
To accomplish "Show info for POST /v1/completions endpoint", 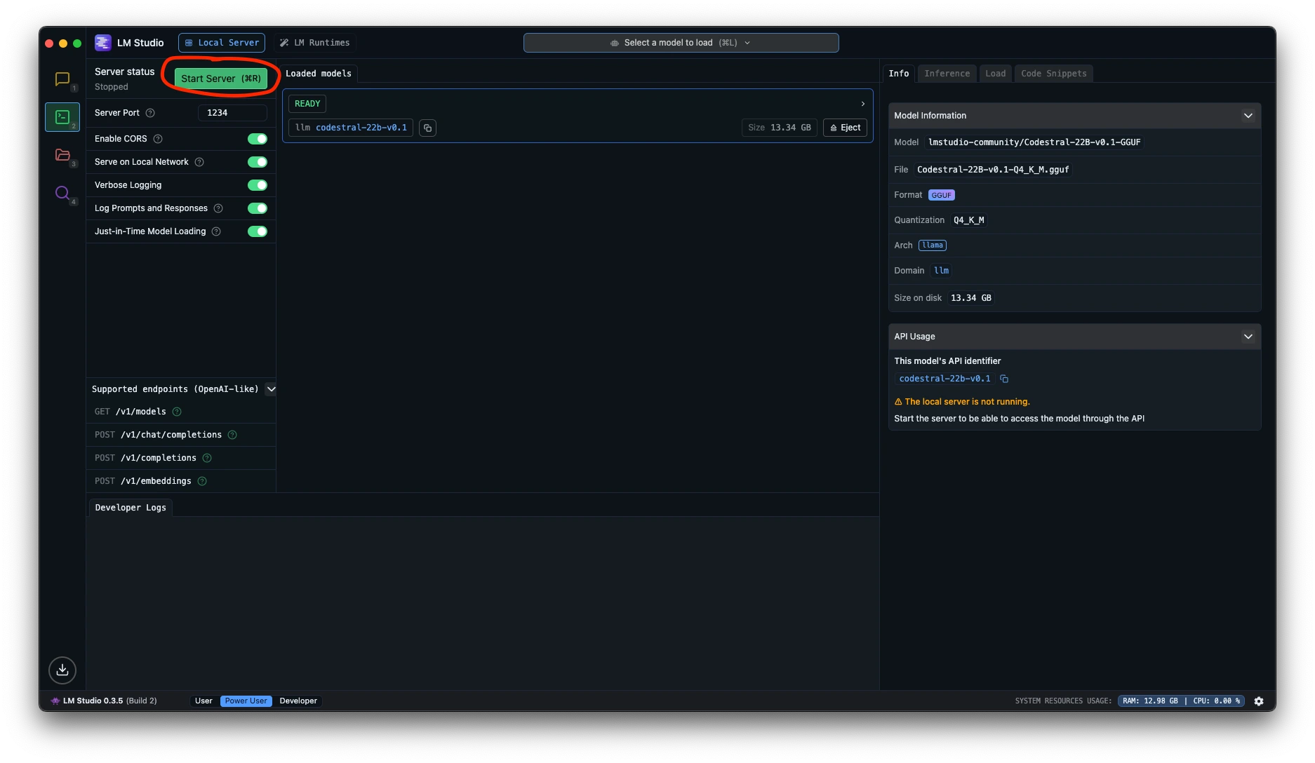I will pos(207,458).
